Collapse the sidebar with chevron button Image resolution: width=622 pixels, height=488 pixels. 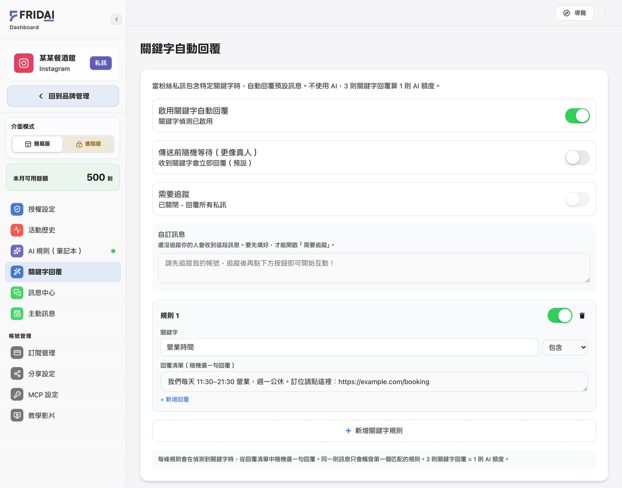click(117, 19)
